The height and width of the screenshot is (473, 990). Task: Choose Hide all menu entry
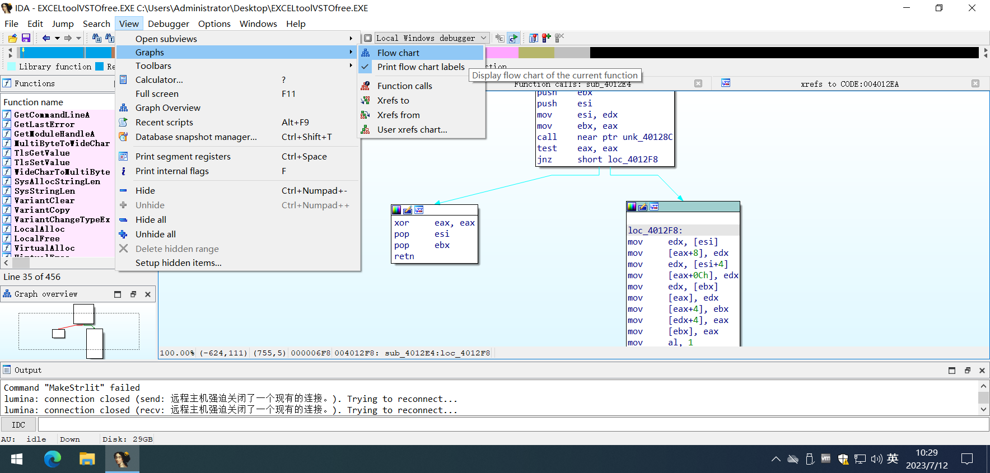[237, 219]
